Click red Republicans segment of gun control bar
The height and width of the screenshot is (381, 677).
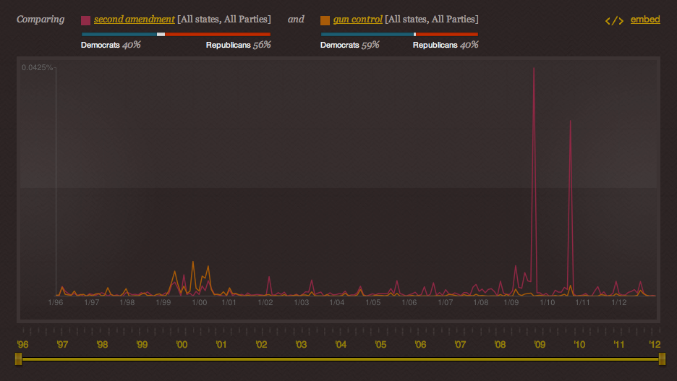coord(447,34)
